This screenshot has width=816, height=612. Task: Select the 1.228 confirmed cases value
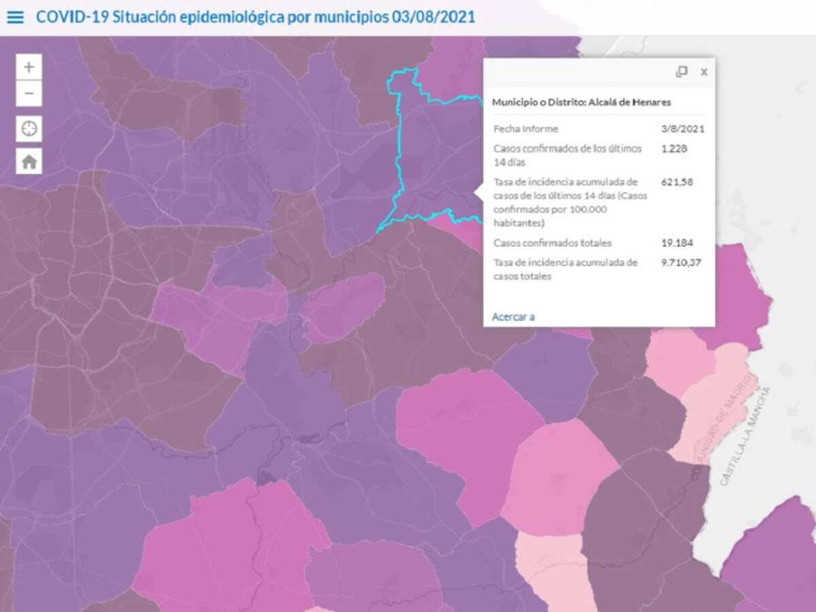click(x=674, y=148)
